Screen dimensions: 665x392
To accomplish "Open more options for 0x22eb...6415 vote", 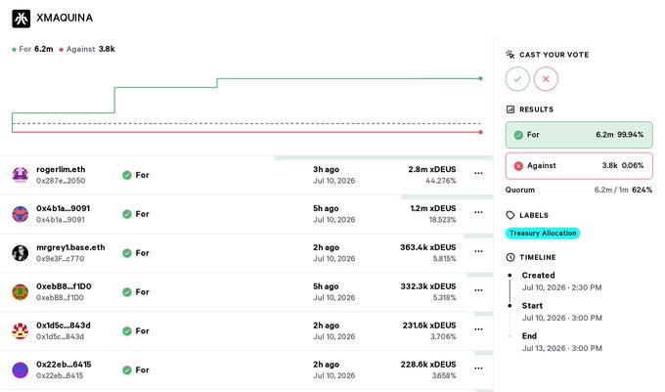I will pos(478,369).
